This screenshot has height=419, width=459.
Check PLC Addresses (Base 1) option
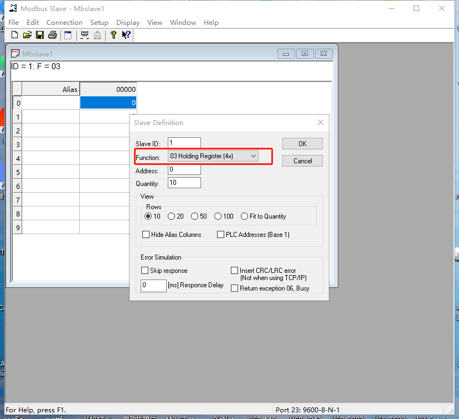click(221, 235)
